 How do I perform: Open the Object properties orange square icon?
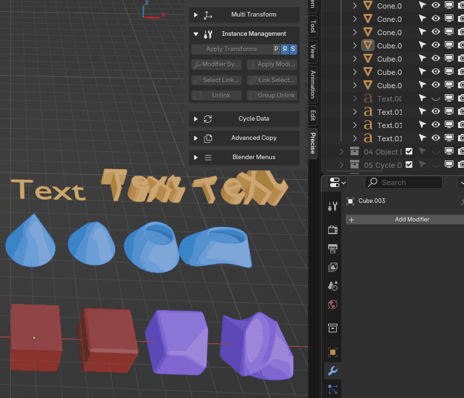333,352
